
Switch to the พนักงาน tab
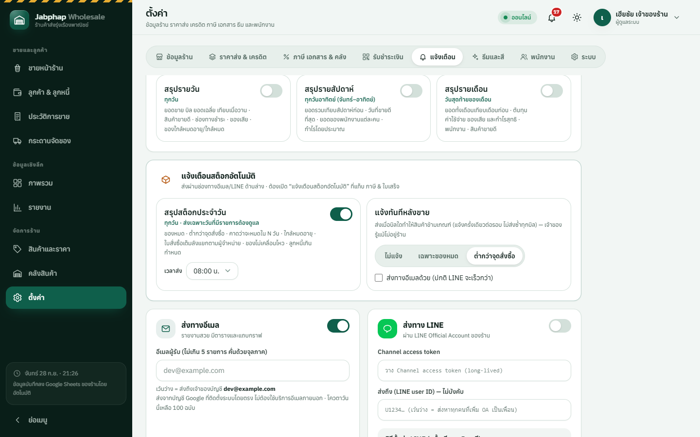[538, 57]
